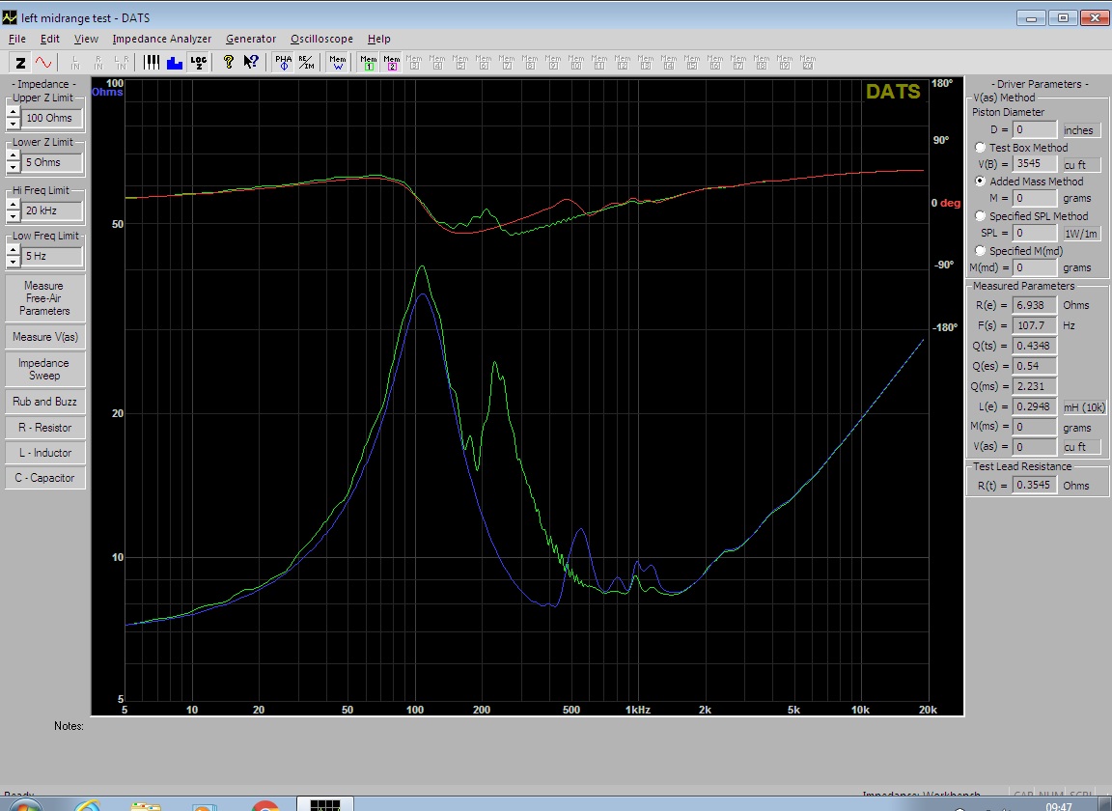Open the Impedance Analyzer menu
The height and width of the screenshot is (811, 1112).
point(162,39)
